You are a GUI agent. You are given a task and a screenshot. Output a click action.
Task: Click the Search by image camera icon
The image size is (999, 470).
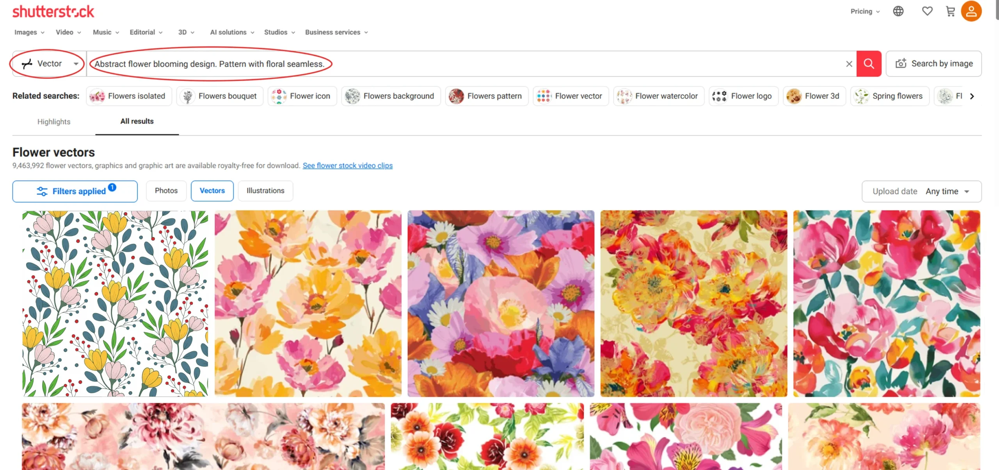[901, 63]
